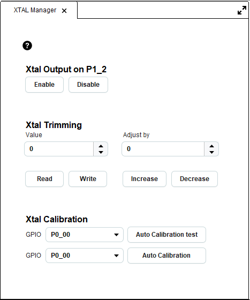Start Auto Calibration
Image resolution: width=250 pixels, height=300 pixels.
(166, 256)
